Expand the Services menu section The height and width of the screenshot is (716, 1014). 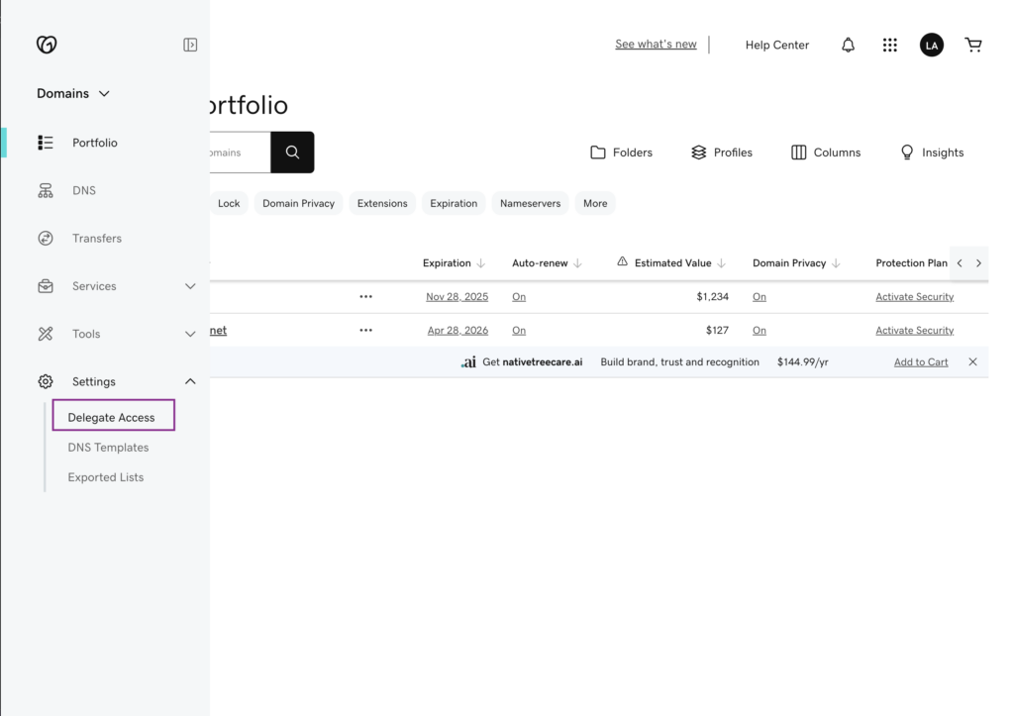[x=190, y=286]
